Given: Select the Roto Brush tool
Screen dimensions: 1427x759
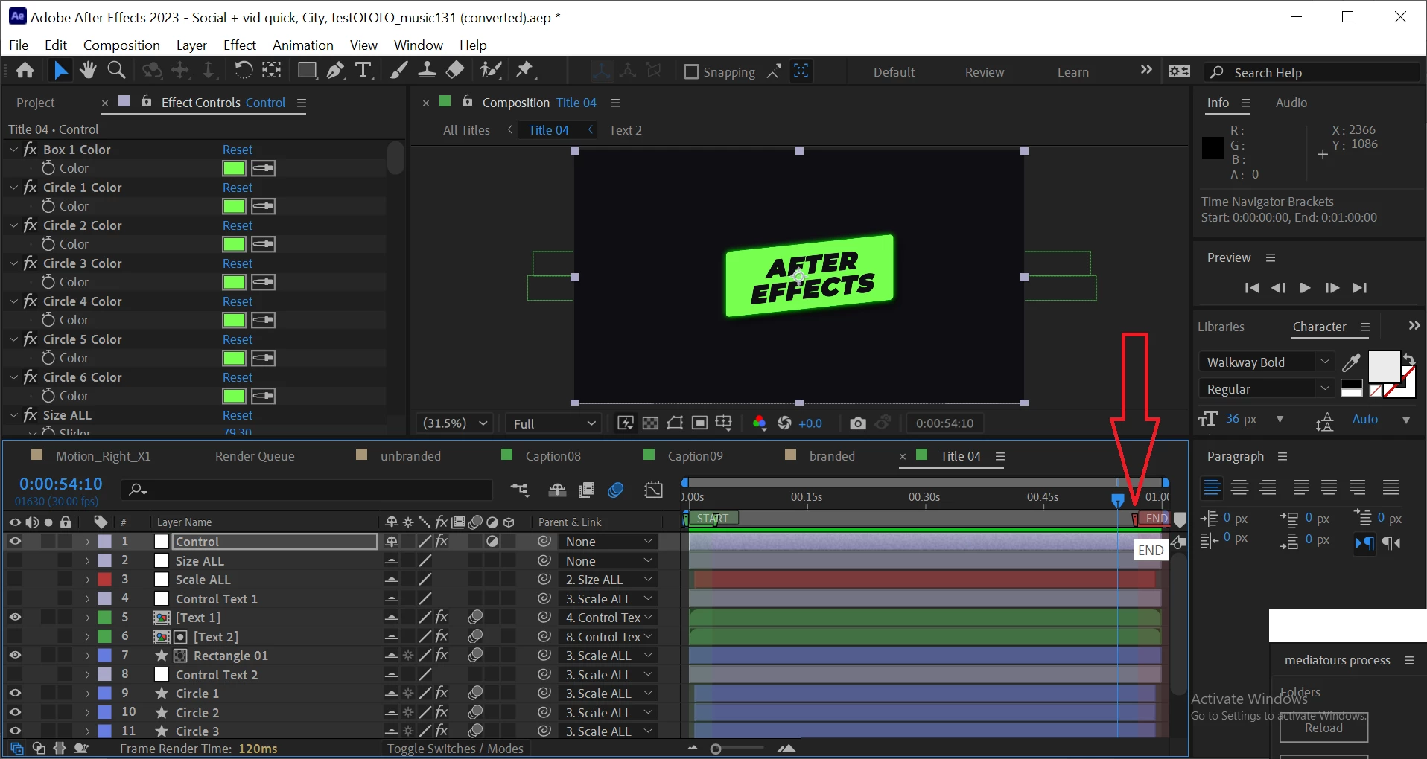Looking at the screenshot, I should 490,71.
